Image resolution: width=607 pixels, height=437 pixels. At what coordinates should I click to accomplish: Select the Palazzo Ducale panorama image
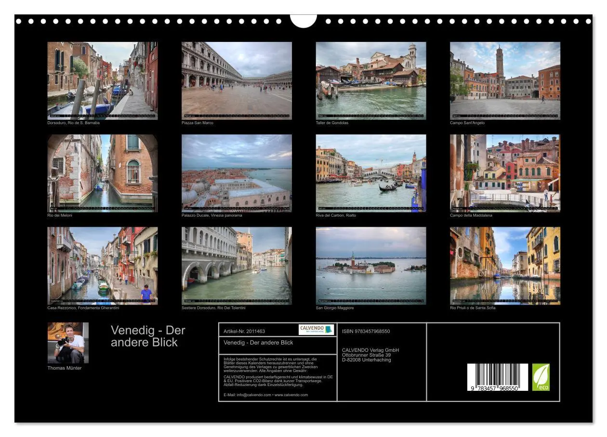237,173
